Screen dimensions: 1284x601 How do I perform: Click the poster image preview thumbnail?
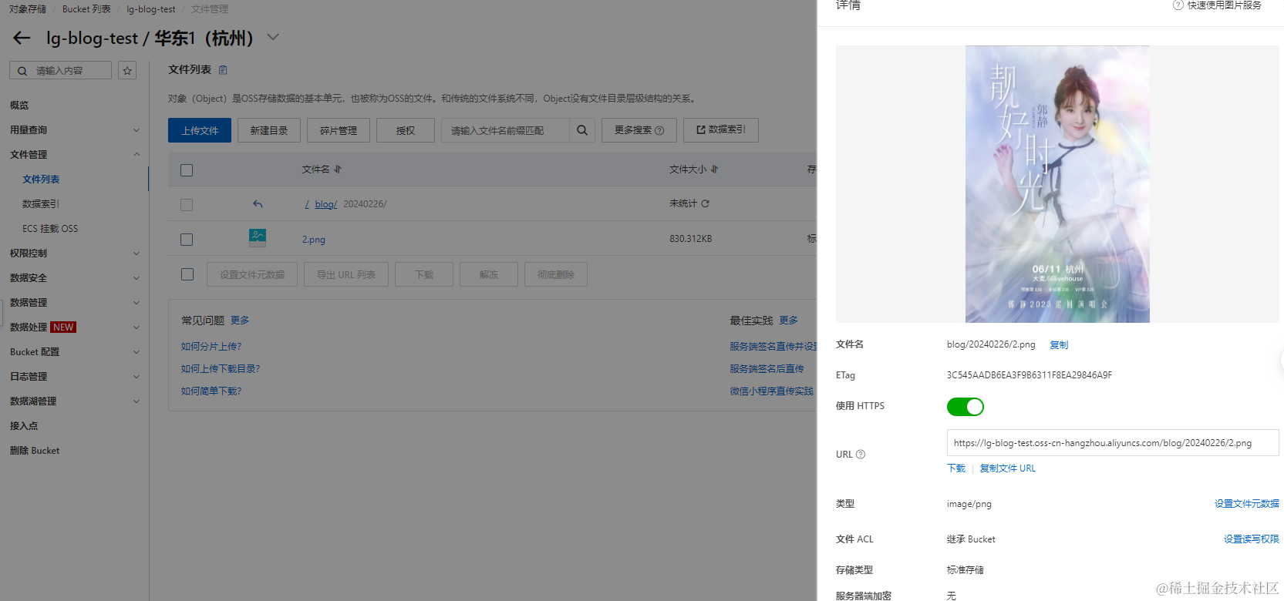pos(1057,184)
